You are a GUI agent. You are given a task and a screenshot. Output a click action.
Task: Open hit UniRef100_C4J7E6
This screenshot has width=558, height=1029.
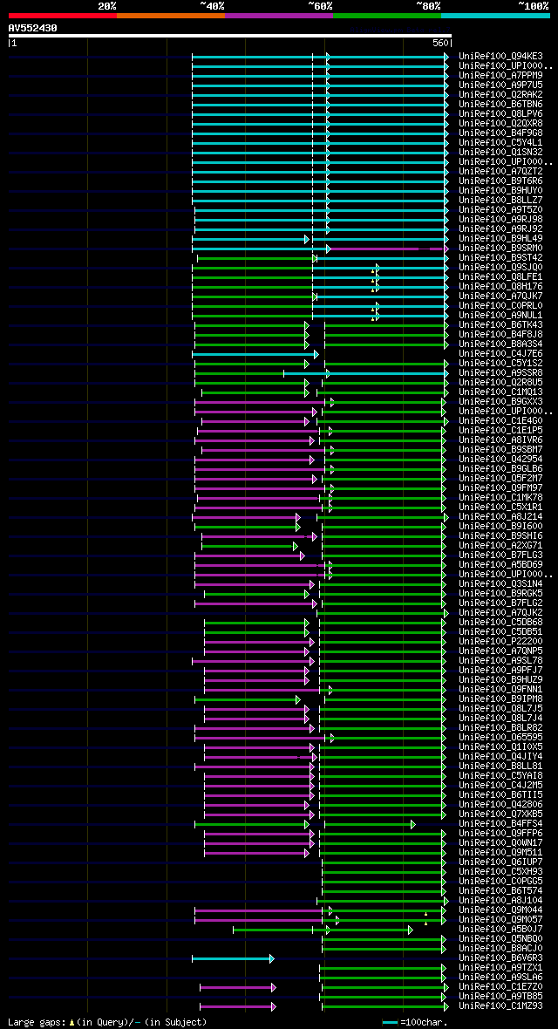point(500,354)
